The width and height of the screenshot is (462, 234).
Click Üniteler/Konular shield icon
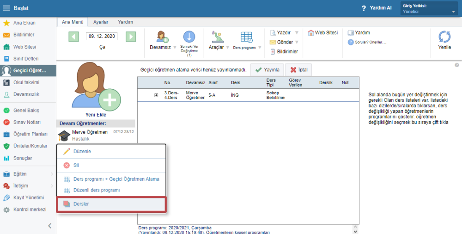(x=6, y=146)
